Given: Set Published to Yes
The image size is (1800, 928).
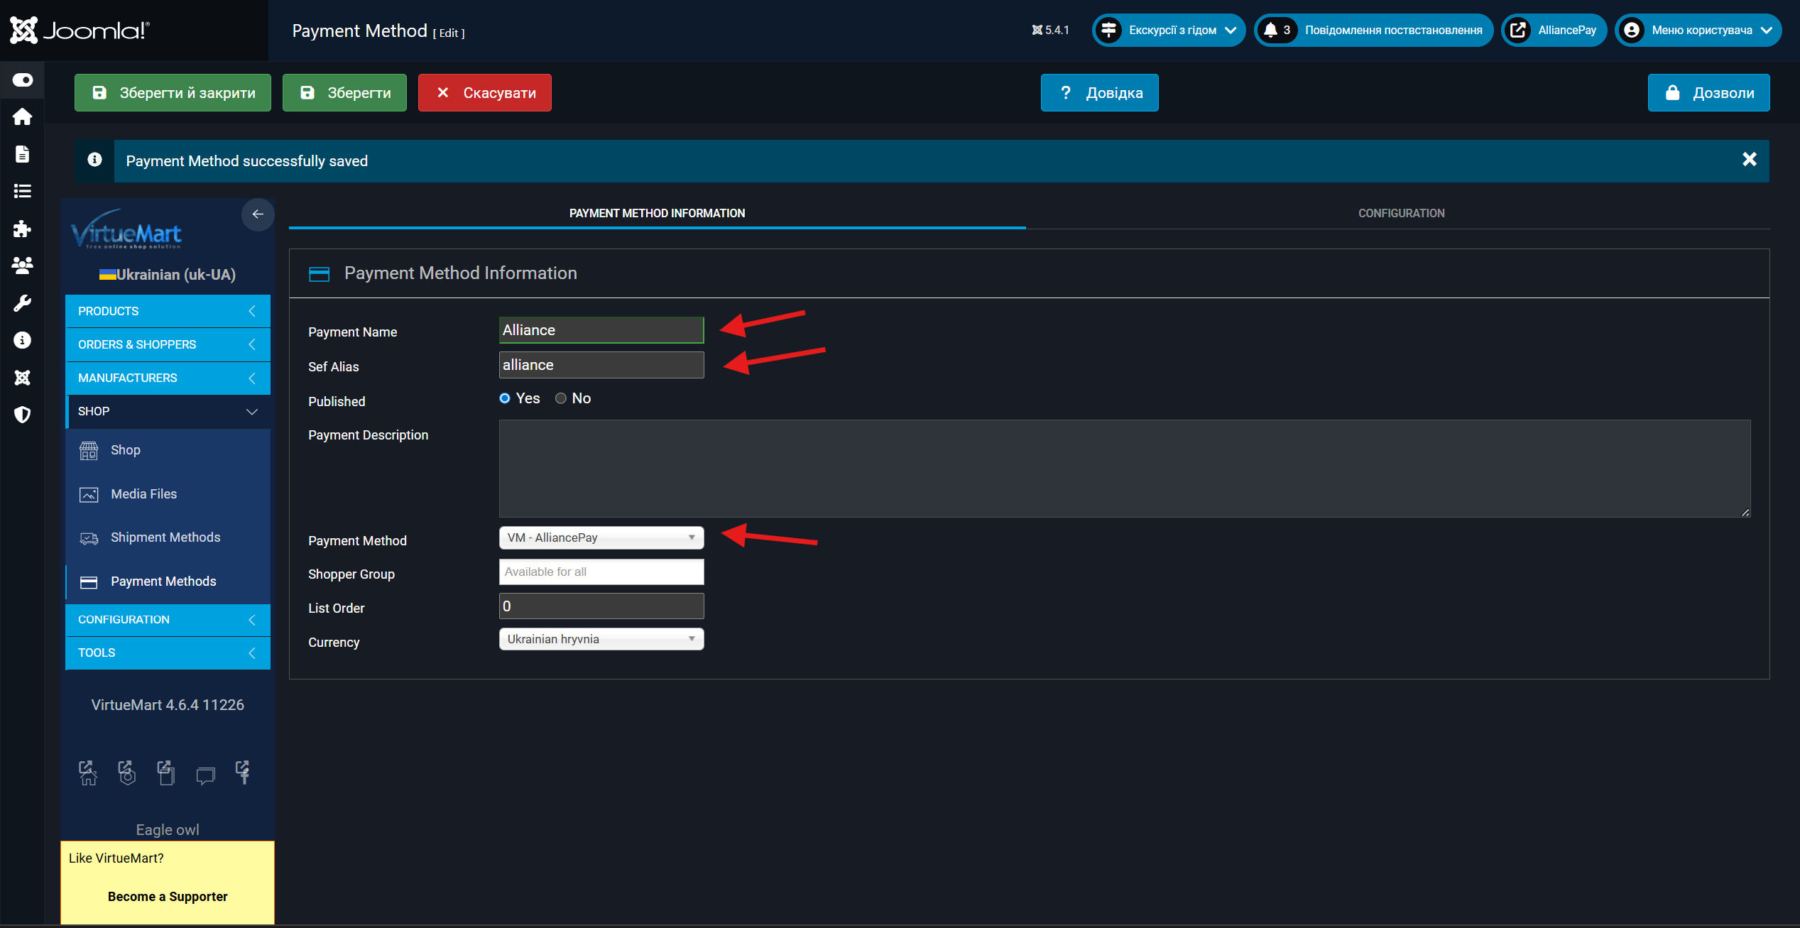Looking at the screenshot, I should [x=505, y=398].
